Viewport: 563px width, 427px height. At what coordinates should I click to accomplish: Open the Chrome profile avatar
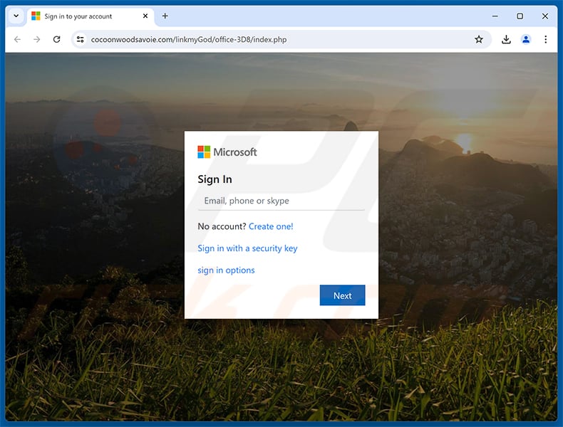click(x=526, y=39)
